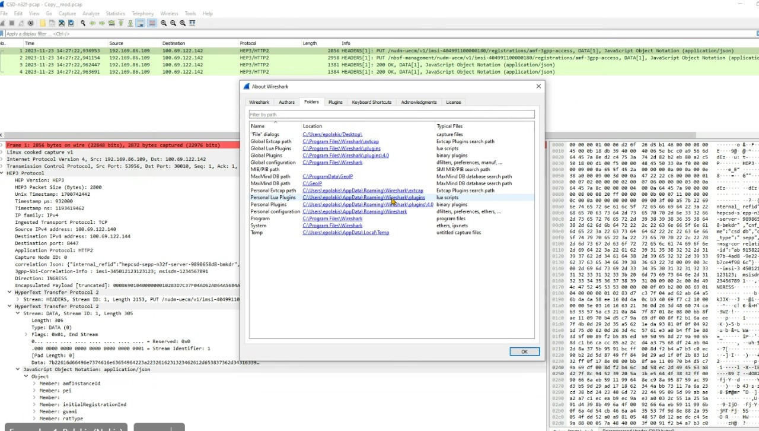Collapse the Stream: DATA row

click(x=18, y=313)
